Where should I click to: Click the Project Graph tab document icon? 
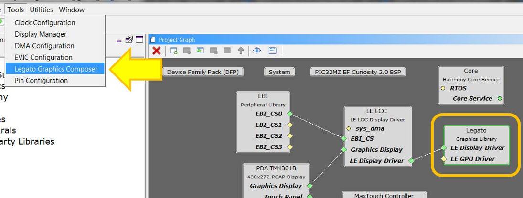pyautogui.click(x=153, y=40)
